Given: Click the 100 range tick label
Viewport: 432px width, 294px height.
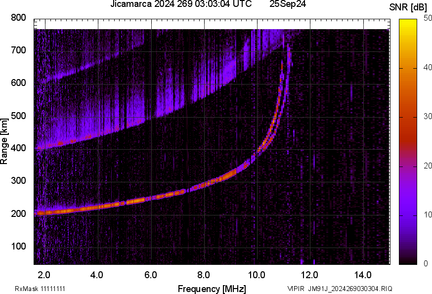Looking at the screenshot, I should [x=18, y=246].
